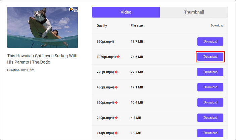Download the muted 360p 10.4 MB file
The width and height of the screenshot is (236, 140).
210,102
